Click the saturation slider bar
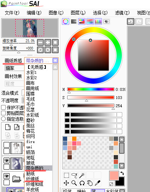The width and height of the screenshot is (150, 192). coord(91,98)
